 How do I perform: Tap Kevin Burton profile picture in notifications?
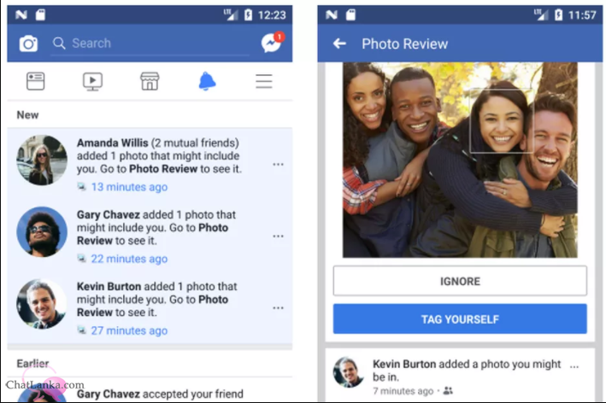42,304
